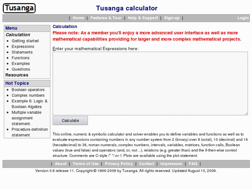
Task: Open the Expressions menu item
Action: tap(23, 46)
